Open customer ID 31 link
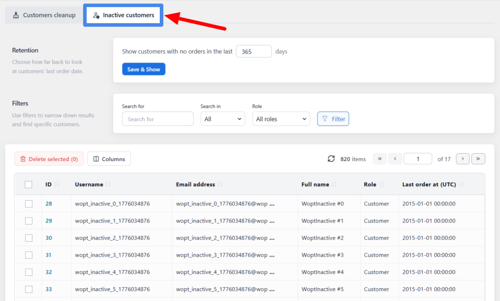This screenshot has width=500, height=301. click(x=49, y=255)
